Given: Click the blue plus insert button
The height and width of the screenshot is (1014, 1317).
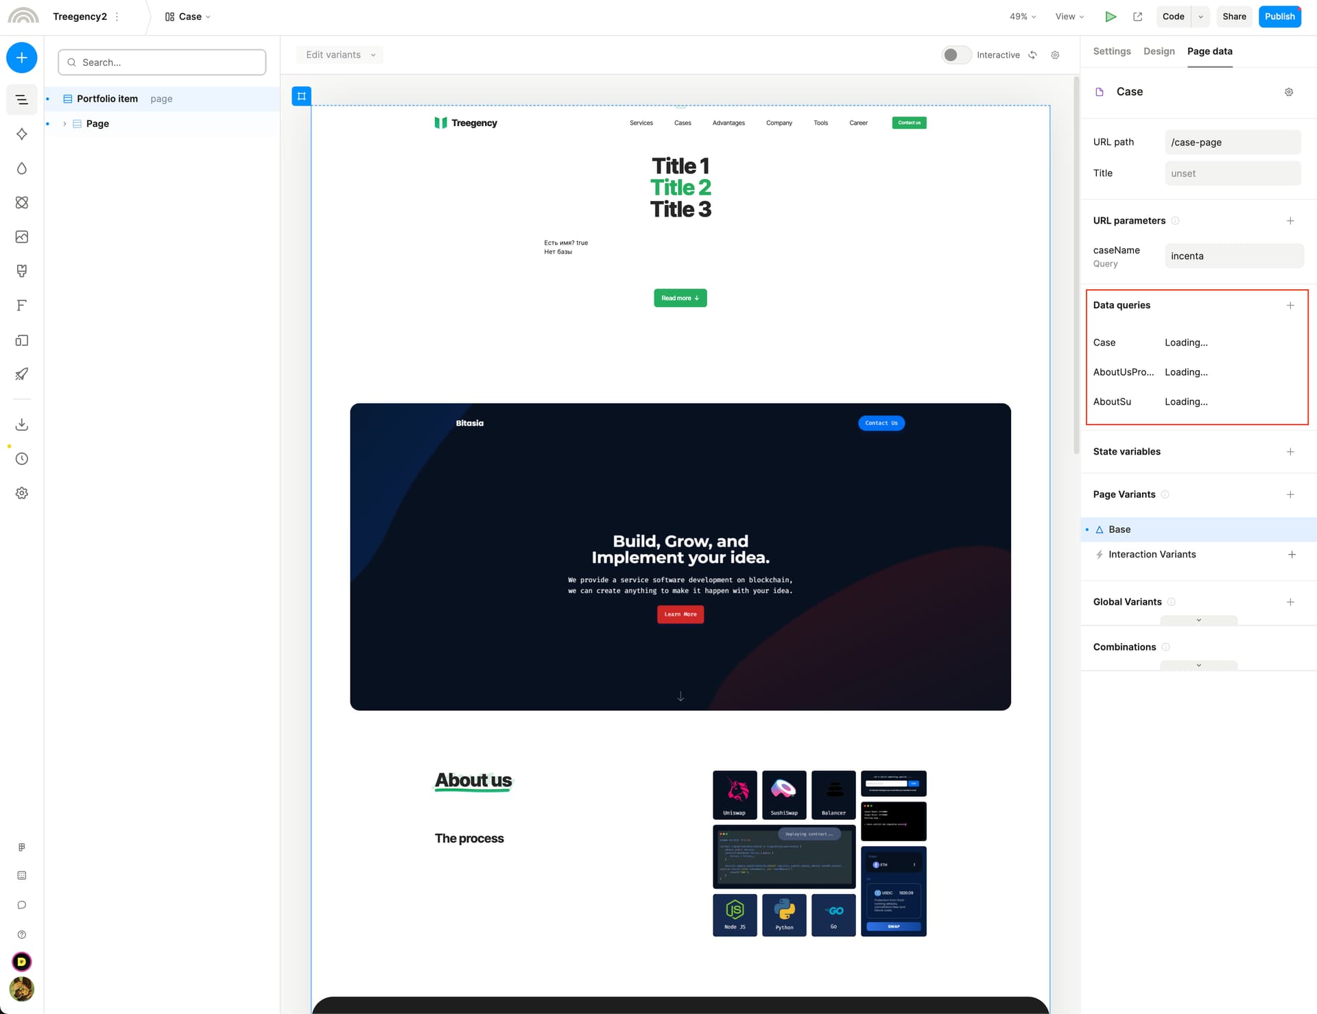Looking at the screenshot, I should point(22,58).
